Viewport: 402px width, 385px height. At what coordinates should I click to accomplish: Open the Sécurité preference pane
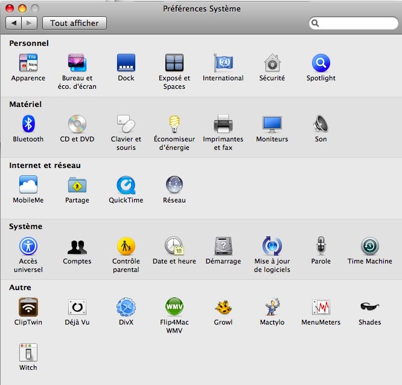tap(272, 63)
